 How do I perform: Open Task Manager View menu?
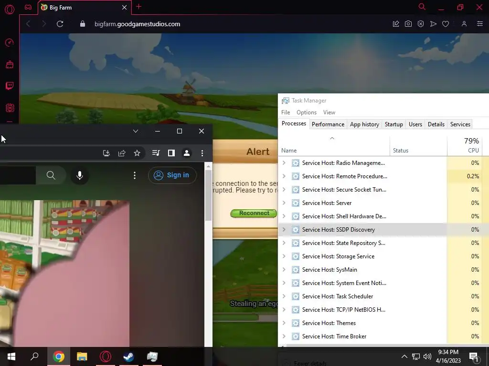tap(329, 112)
